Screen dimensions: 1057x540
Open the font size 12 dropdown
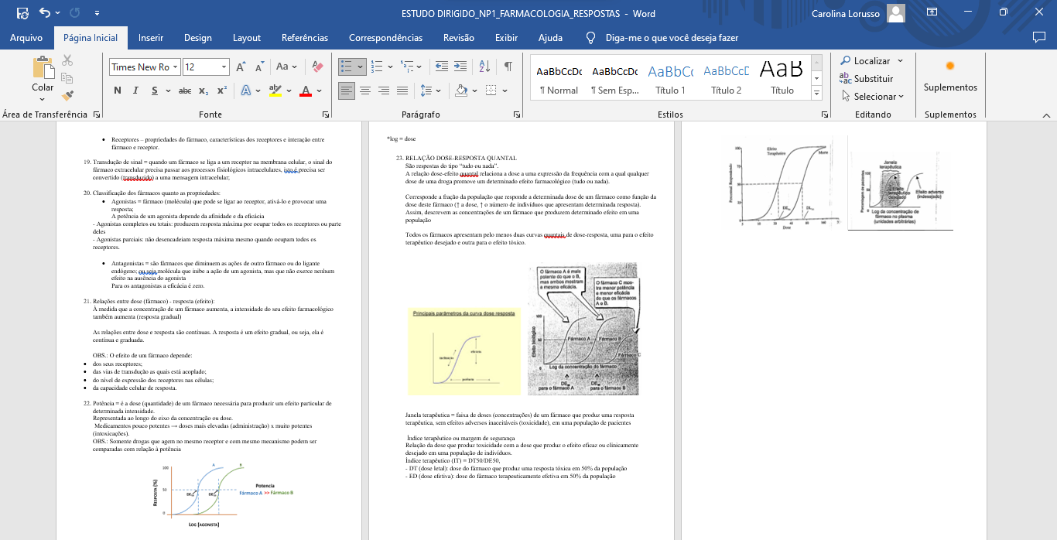(224, 67)
